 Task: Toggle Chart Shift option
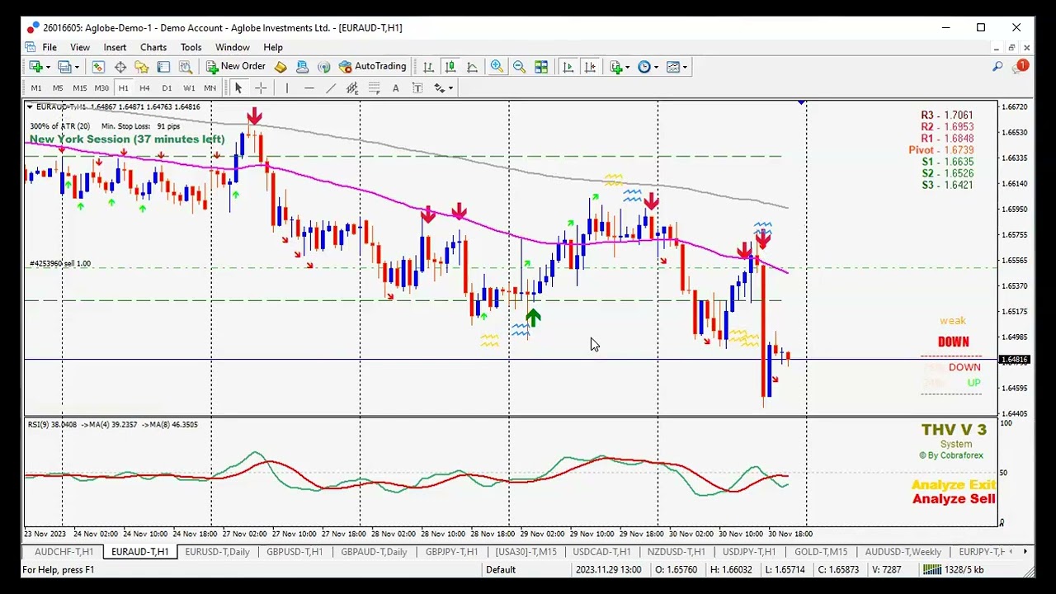[x=590, y=67]
